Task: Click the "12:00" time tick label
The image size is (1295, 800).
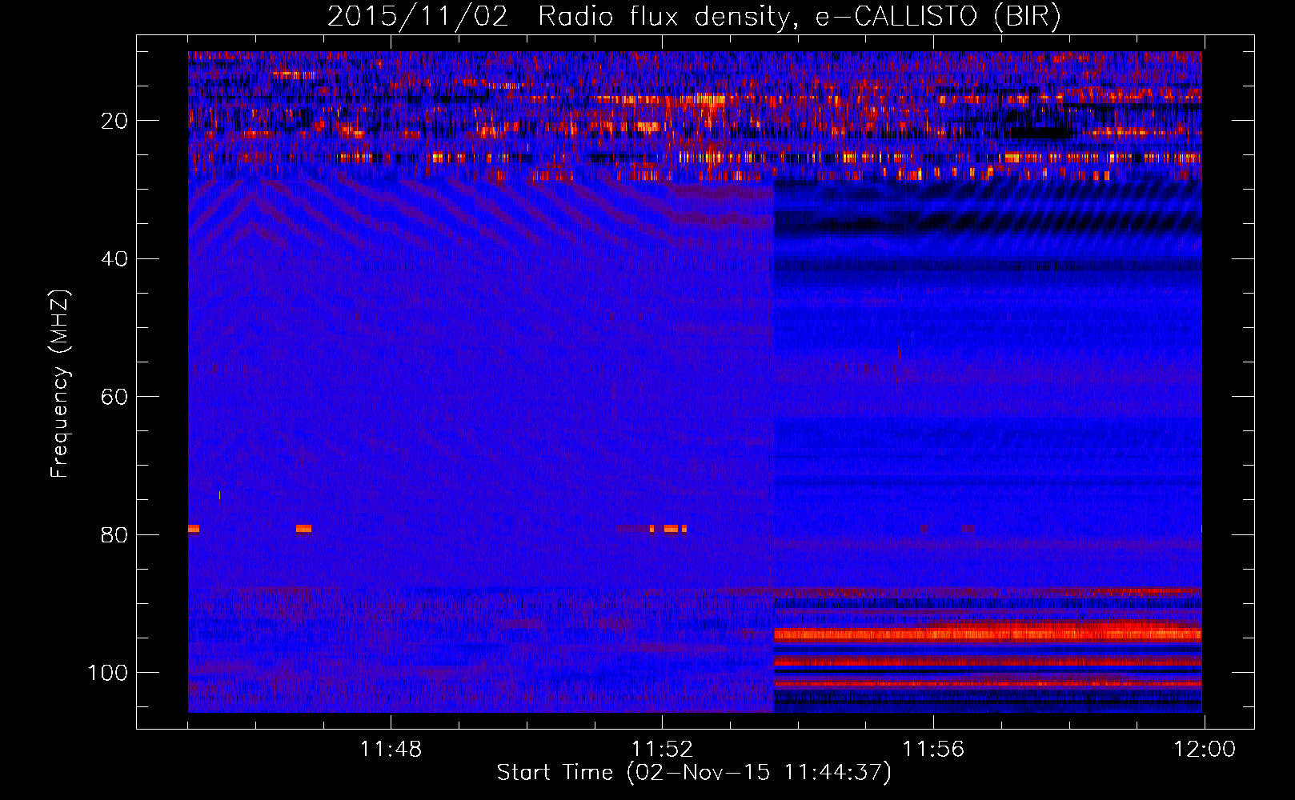Action: (x=1205, y=750)
